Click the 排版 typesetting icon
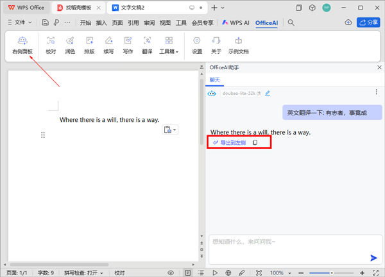Screen dimensions: 385x277 click(x=89, y=45)
